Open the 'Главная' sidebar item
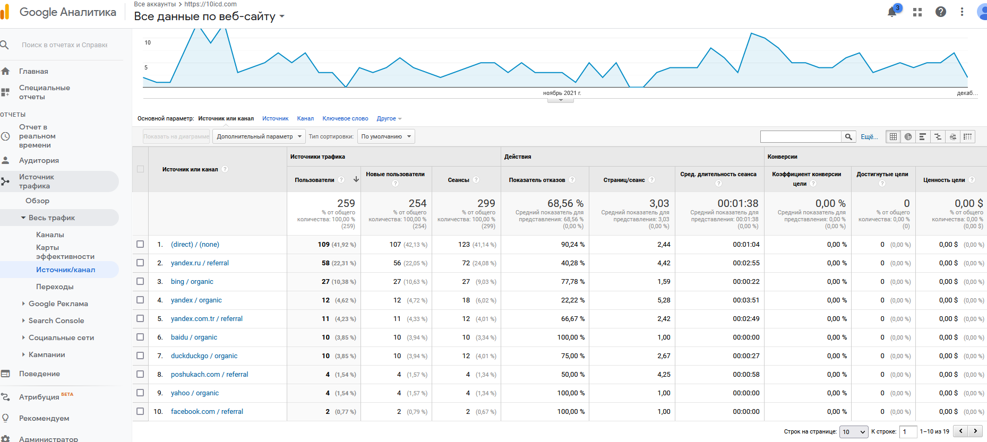The height and width of the screenshot is (442, 987). 33,71
